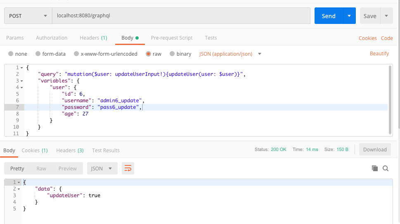Click the request editor vertical scrollbar
The height and width of the screenshot is (224, 400).
coord(390,100)
